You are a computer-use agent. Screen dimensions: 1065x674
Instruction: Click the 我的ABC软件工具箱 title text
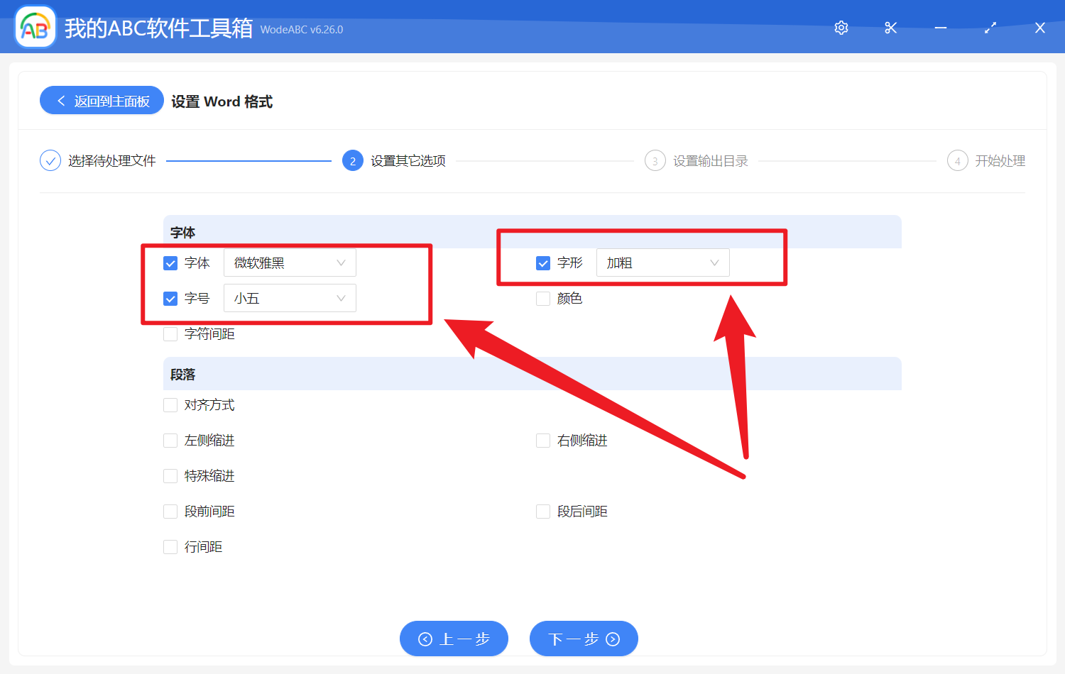tap(158, 28)
